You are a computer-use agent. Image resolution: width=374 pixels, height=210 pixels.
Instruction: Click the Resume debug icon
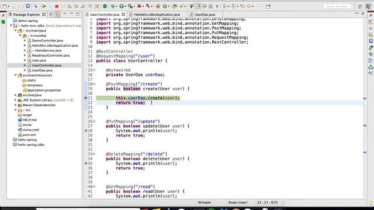click(44, 6)
